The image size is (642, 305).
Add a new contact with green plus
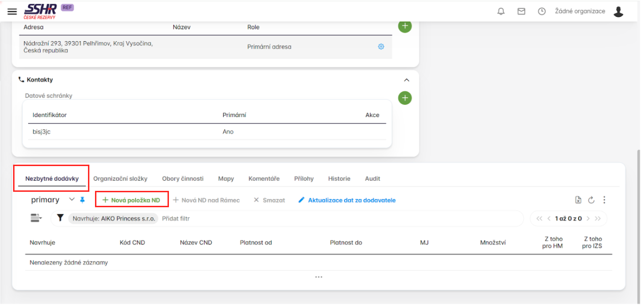coord(405,98)
